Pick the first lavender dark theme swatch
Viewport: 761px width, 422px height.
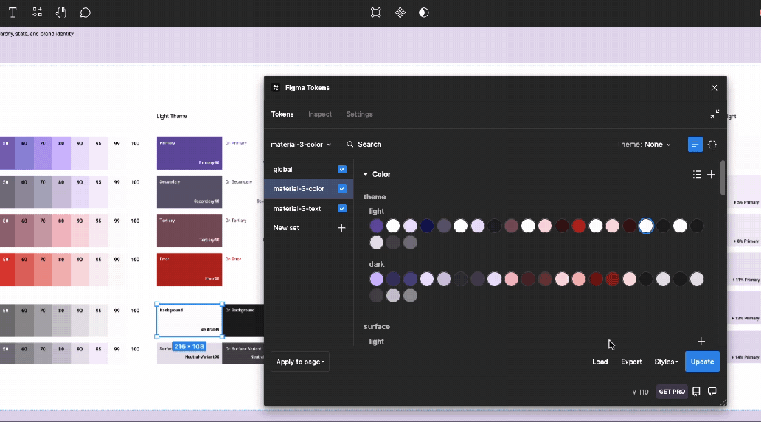click(x=377, y=279)
